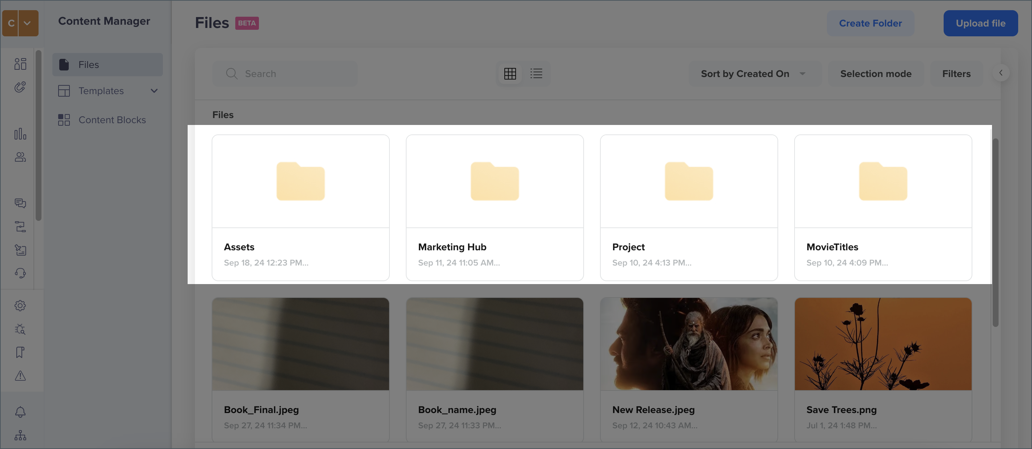Switch to grid view layout

[x=511, y=74]
